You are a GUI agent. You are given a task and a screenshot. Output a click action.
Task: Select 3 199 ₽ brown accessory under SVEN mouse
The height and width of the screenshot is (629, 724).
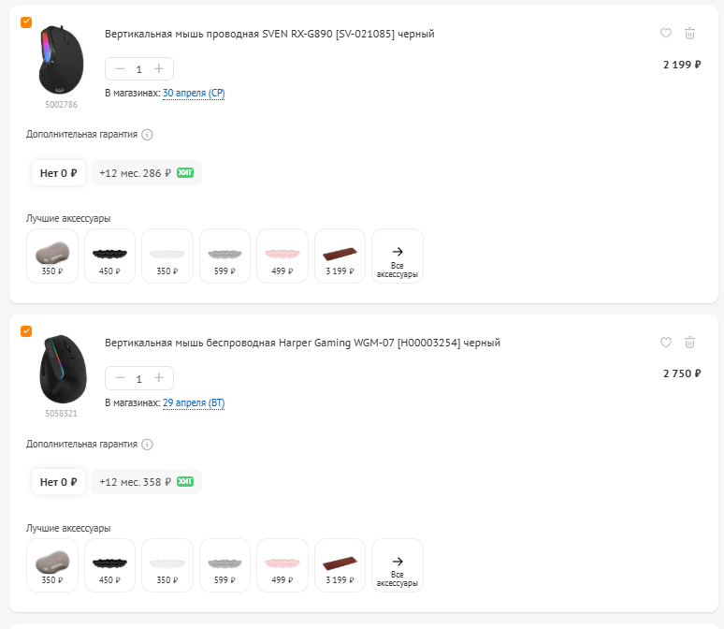point(340,256)
